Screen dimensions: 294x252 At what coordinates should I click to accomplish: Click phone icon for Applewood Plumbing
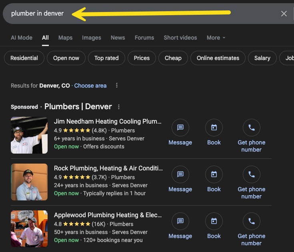click(251, 221)
